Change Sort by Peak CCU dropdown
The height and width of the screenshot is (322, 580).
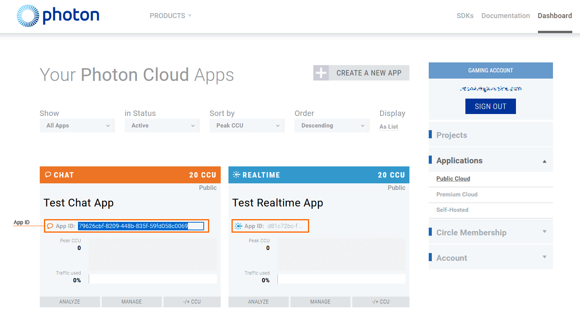[247, 126]
